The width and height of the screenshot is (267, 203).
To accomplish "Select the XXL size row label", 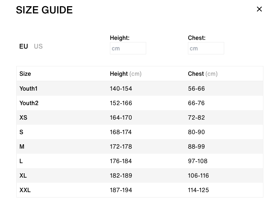I will click(x=25, y=190).
